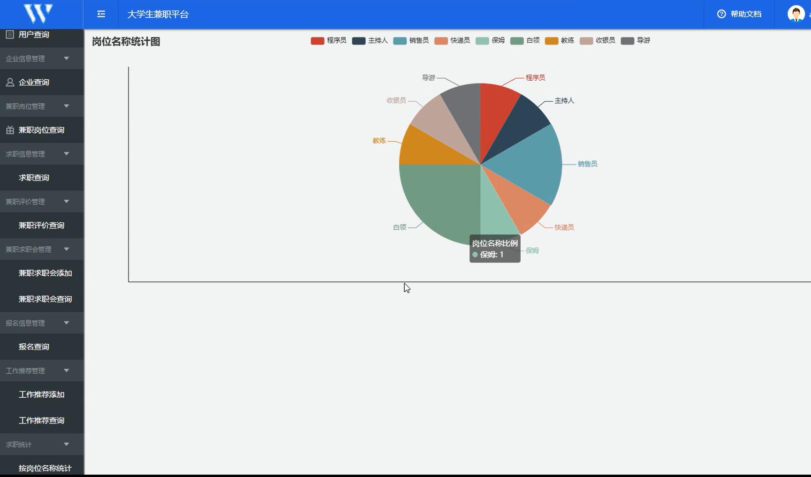Collapse the 企业信息管理 section arrow
This screenshot has width=811, height=477.
(66, 58)
